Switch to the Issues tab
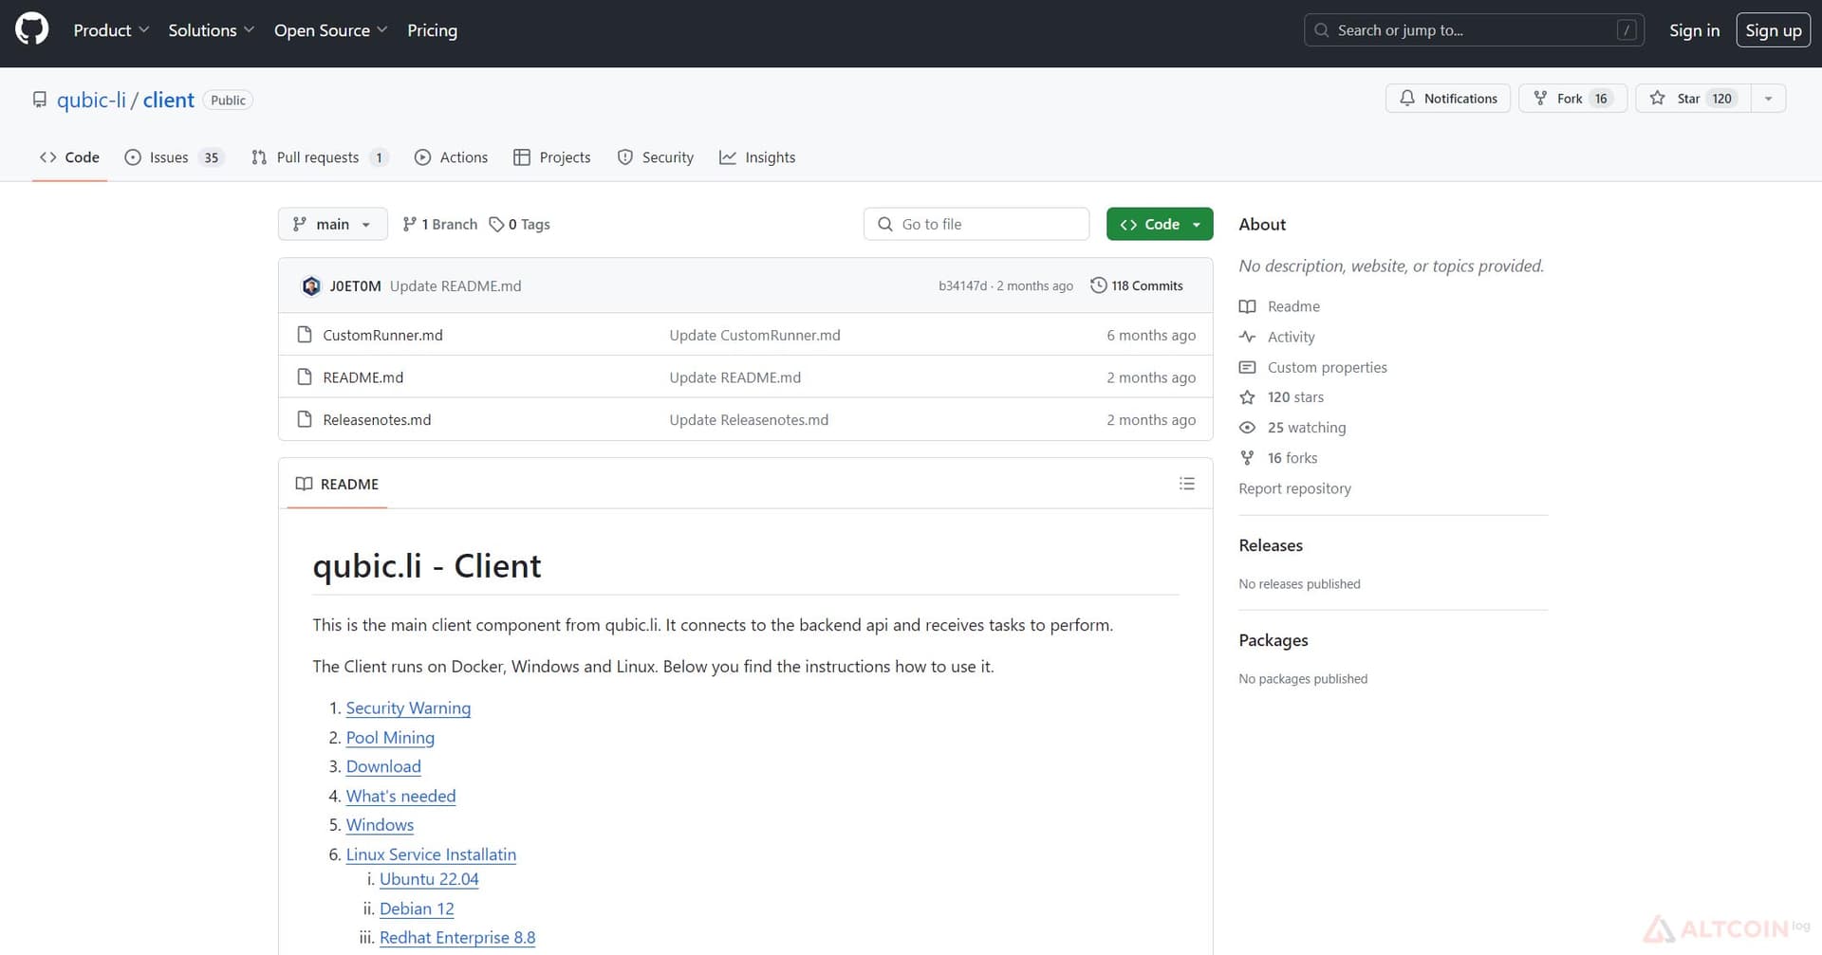The image size is (1822, 955). point(175,157)
